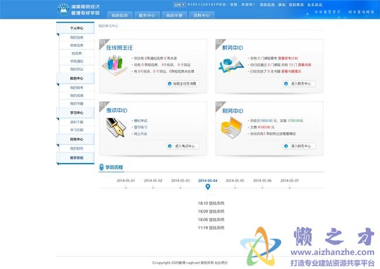Select date 2014-05-01 on timeline
380x269 pixels.
tap(126, 181)
